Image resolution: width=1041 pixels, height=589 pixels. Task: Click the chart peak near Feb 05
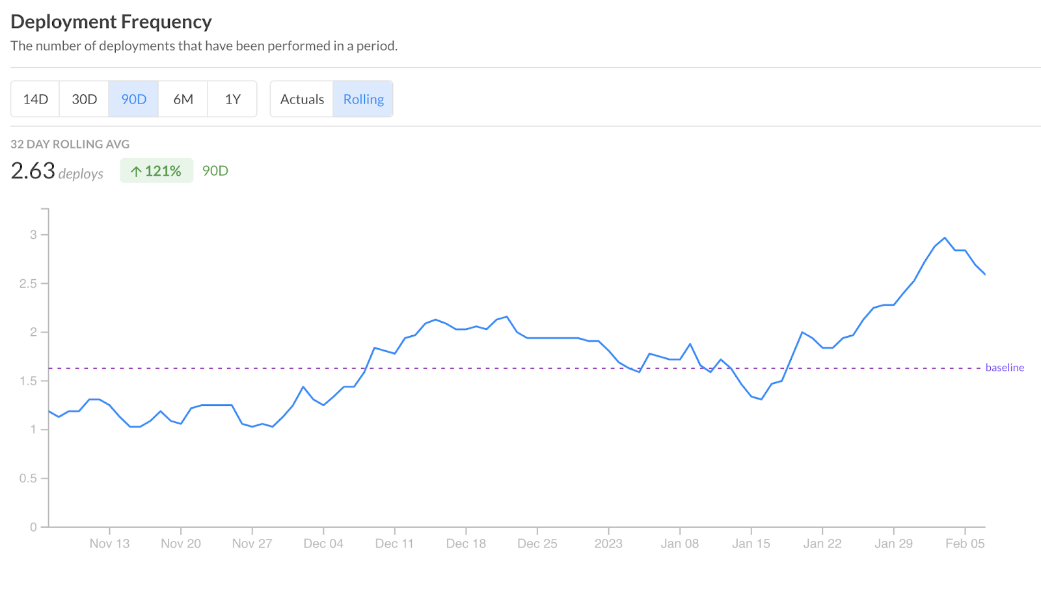[945, 238]
